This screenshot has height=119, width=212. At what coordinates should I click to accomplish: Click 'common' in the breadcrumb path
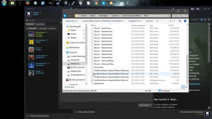pos(115,16)
